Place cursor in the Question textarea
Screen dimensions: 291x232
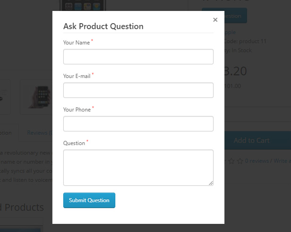point(138,168)
